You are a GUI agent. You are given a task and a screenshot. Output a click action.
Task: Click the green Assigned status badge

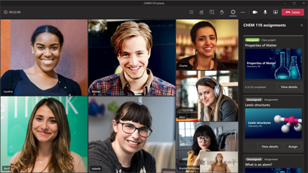point(252,40)
